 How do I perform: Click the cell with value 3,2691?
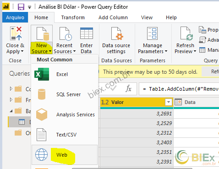tap(137, 114)
